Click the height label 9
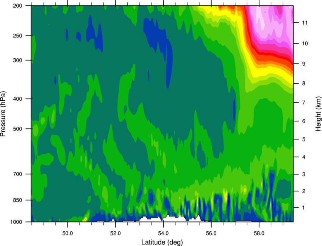Image resolution: width=322 pixels, height=246 pixels. [303, 64]
